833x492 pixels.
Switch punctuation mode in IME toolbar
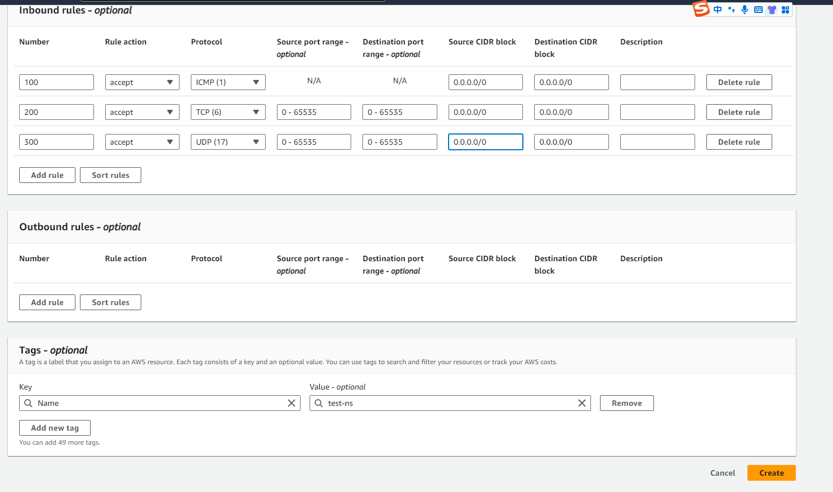point(731,10)
